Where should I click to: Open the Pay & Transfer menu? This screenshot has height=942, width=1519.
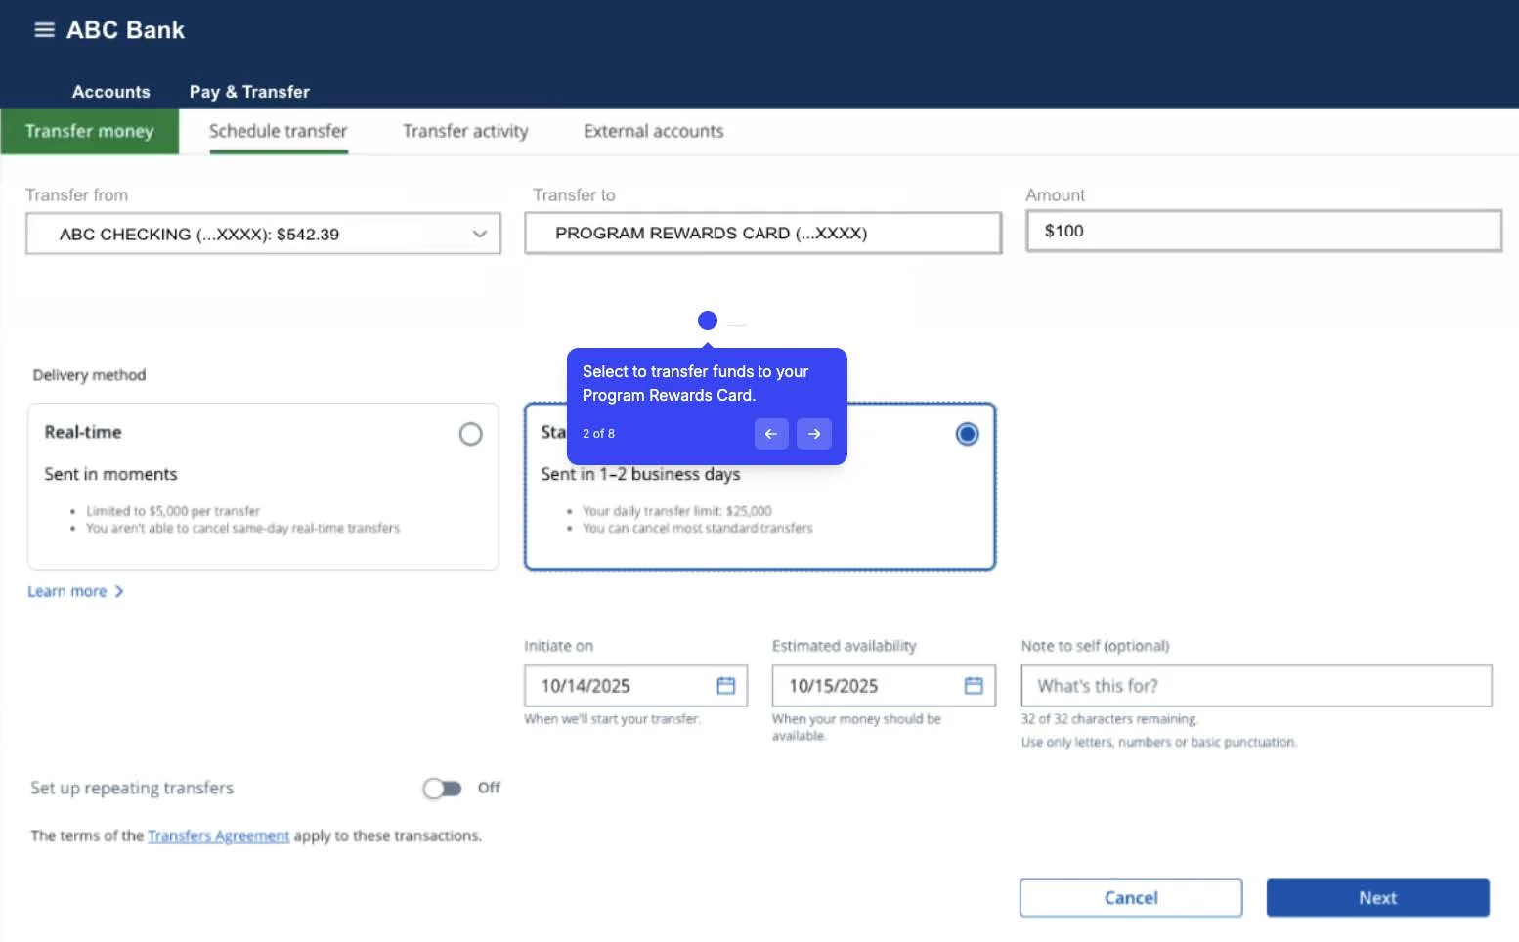coord(249,92)
